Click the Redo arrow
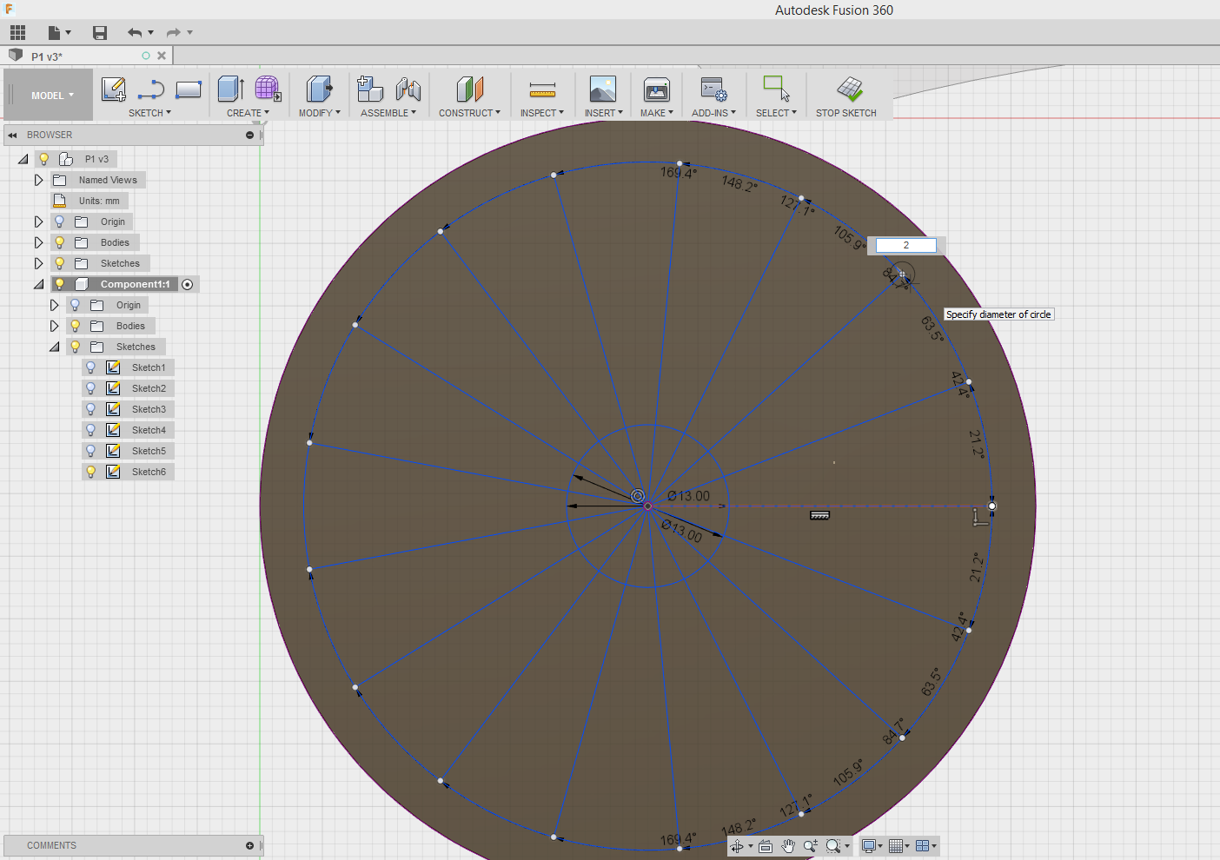Viewport: 1220px width, 860px height. [x=174, y=33]
